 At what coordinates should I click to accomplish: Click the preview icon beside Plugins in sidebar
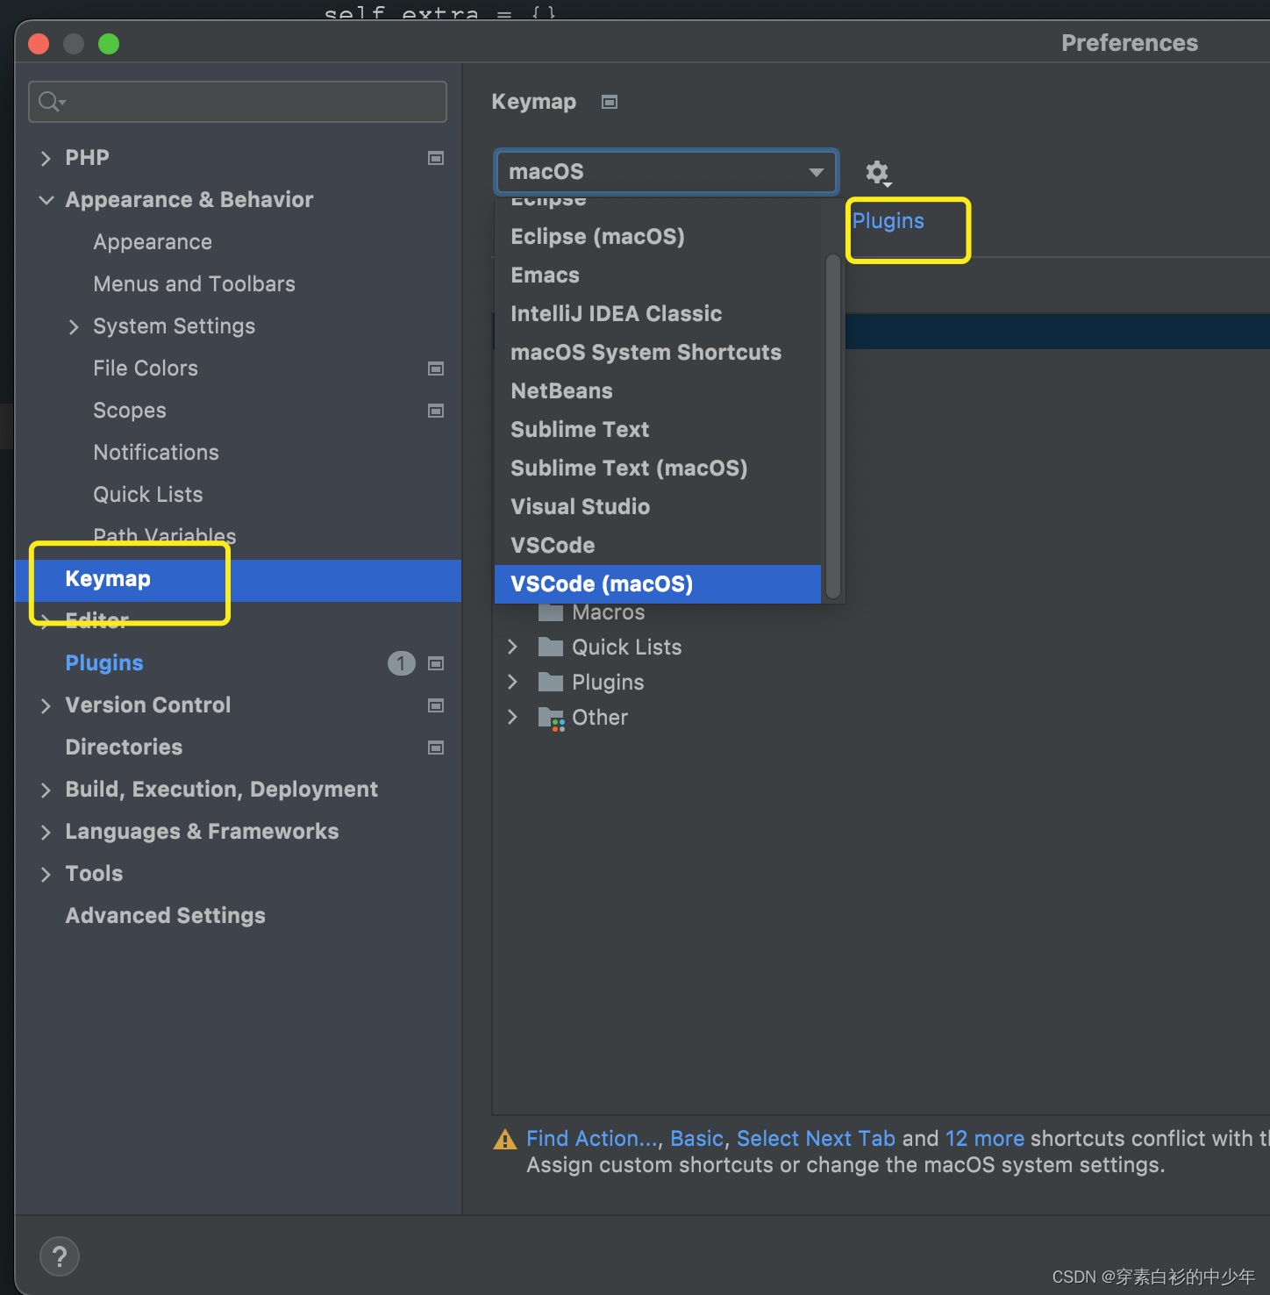pos(435,663)
